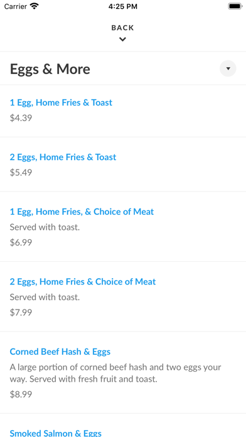The height and width of the screenshot is (437, 246).
Task: Open 2 Eggs, Home Fries & Choice of Meat
Action: click(x=83, y=282)
